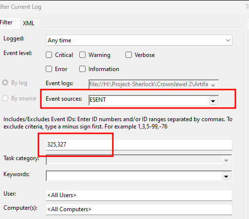Check the Verbose event level box
Image resolution: width=249 pixels, height=219 pixels.
(128, 55)
